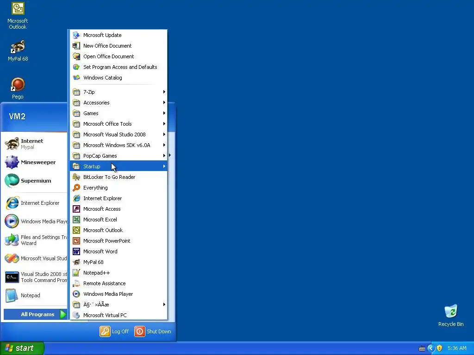
Task: Click the Start button
Action: click(x=22, y=348)
